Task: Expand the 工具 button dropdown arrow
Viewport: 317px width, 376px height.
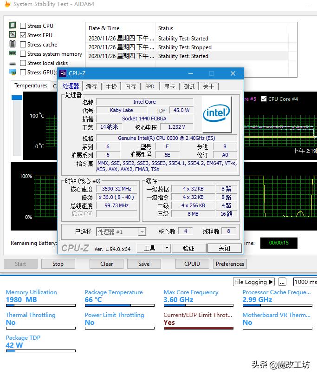Action: click(x=167, y=248)
